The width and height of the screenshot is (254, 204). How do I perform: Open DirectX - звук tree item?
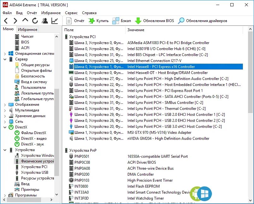[x=32, y=144]
